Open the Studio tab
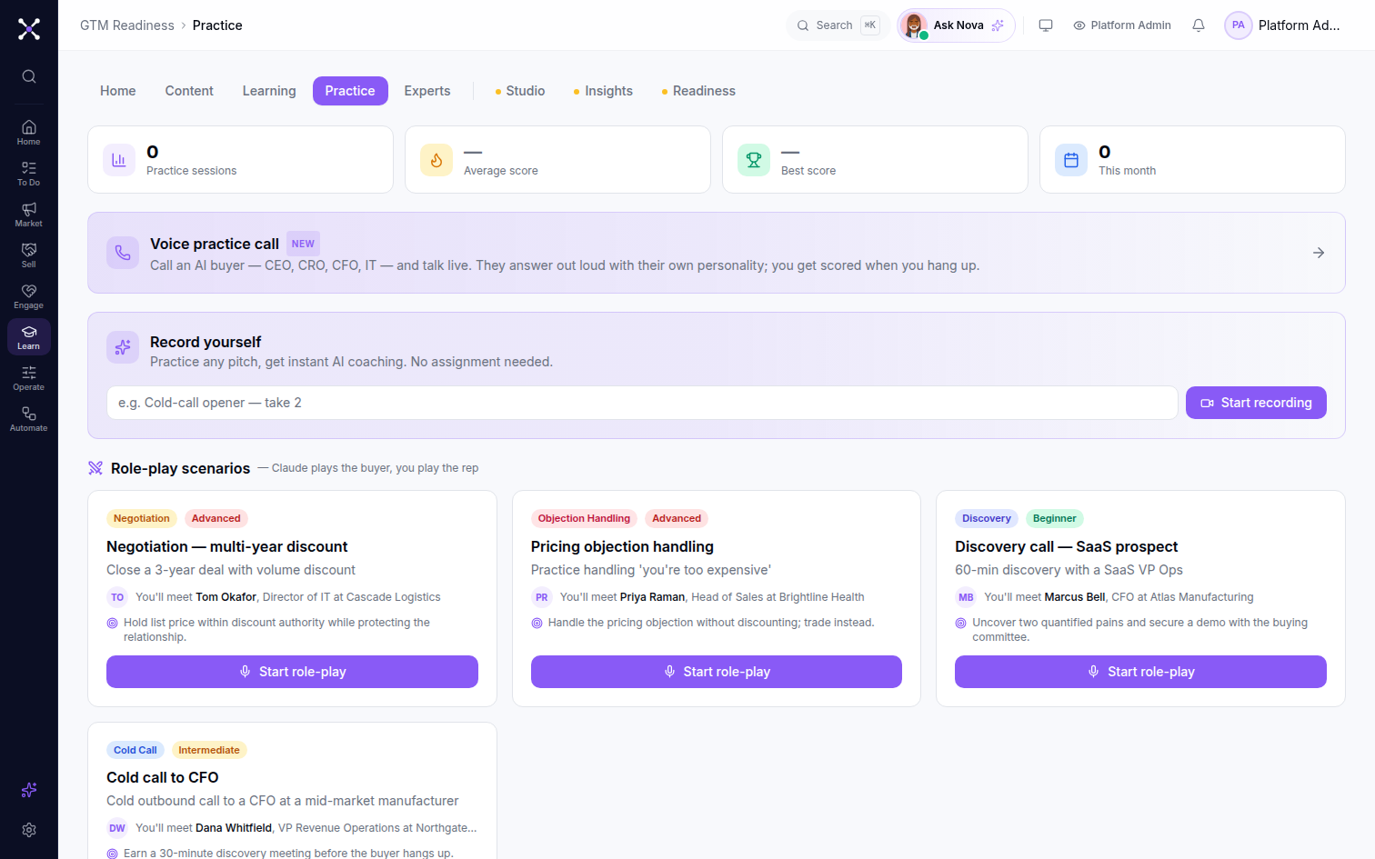 click(520, 91)
